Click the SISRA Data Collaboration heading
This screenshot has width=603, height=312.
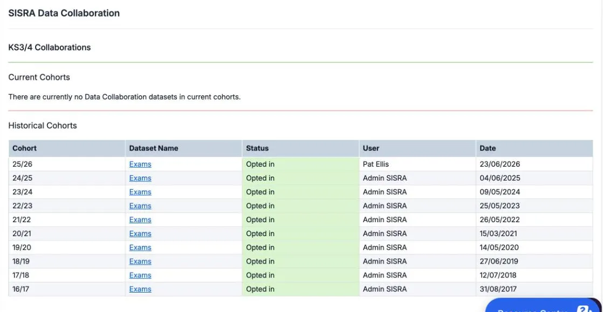64,13
